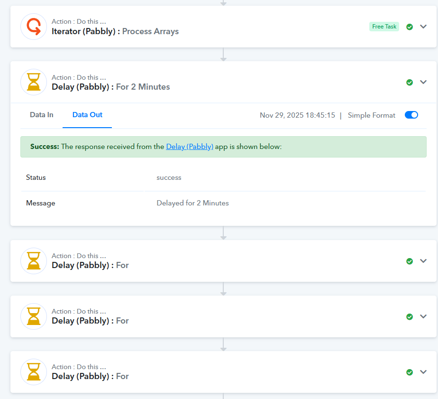438x399 pixels.
Task: Click the Simple Format label
Action: (x=371, y=115)
